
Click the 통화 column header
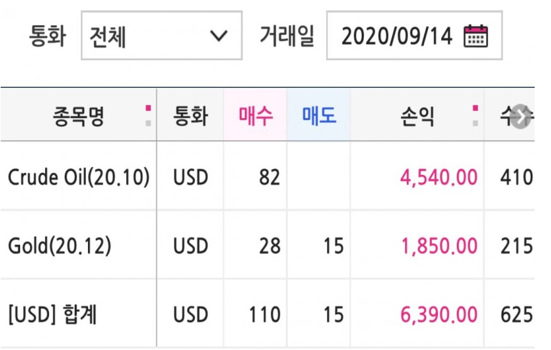coord(190,115)
